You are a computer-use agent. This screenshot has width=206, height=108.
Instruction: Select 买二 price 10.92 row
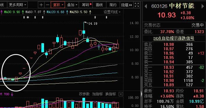174,72
